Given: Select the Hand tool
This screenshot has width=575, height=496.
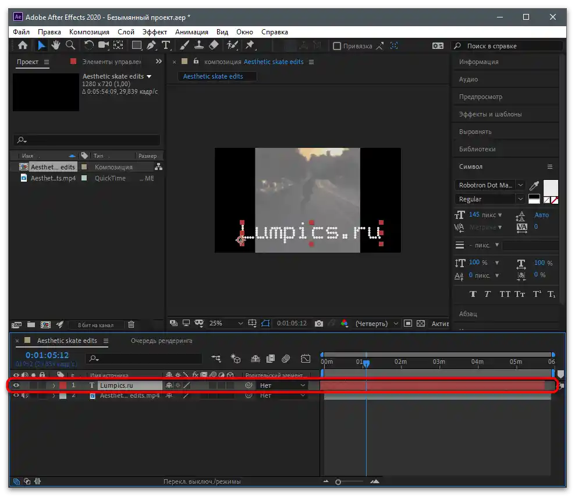Looking at the screenshot, I should coord(56,45).
